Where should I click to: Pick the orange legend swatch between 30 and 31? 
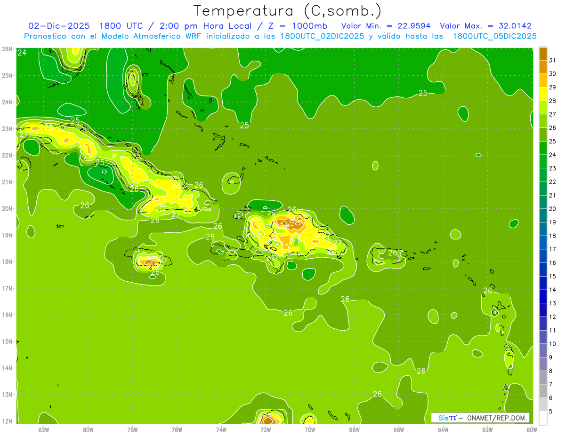tap(543, 67)
